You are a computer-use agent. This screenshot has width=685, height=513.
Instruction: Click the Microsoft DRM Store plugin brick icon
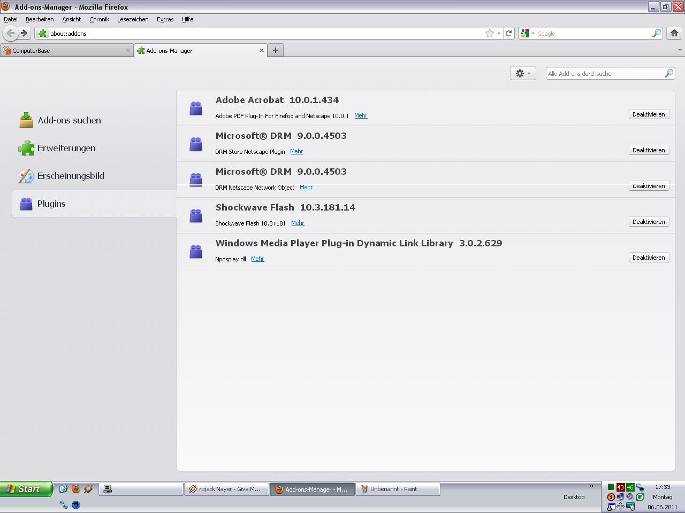(x=196, y=144)
